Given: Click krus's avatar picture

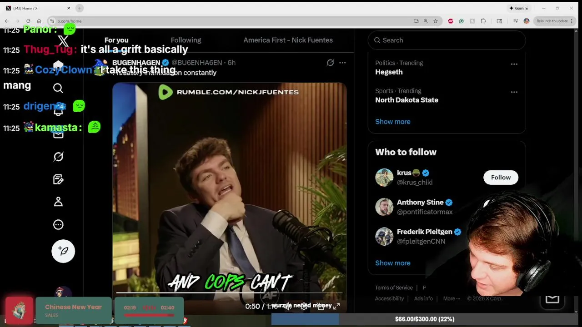Looking at the screenshot, I should pos(384,178).
